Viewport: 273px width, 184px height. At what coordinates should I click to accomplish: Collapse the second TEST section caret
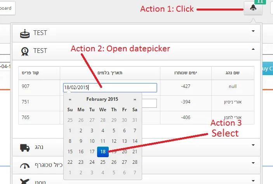[x=253, y=49]
